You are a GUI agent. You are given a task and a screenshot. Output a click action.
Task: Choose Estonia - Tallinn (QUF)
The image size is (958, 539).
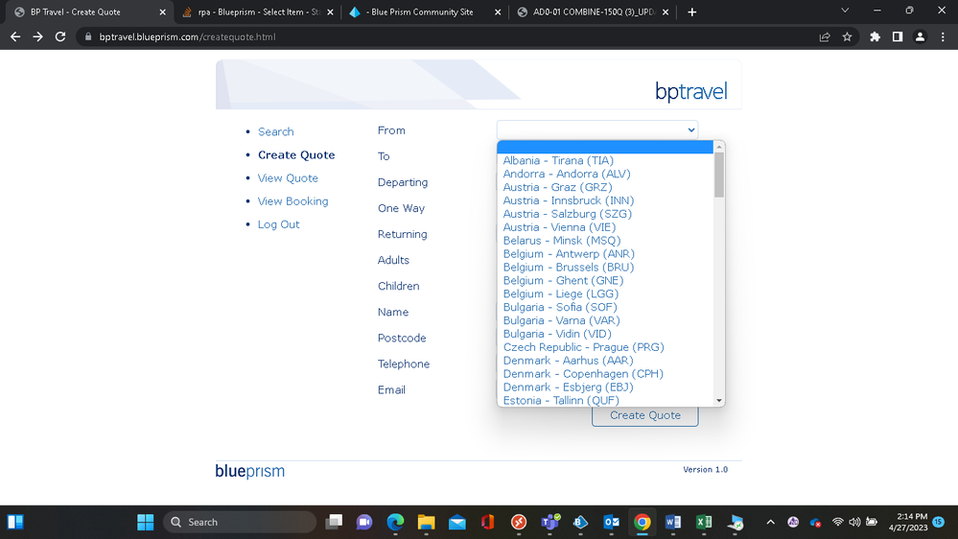pos(605,400)
